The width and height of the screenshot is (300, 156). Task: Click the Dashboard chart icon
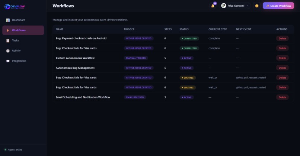coord(8,20)
